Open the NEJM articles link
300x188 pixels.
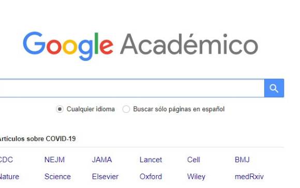click(54, 160)
